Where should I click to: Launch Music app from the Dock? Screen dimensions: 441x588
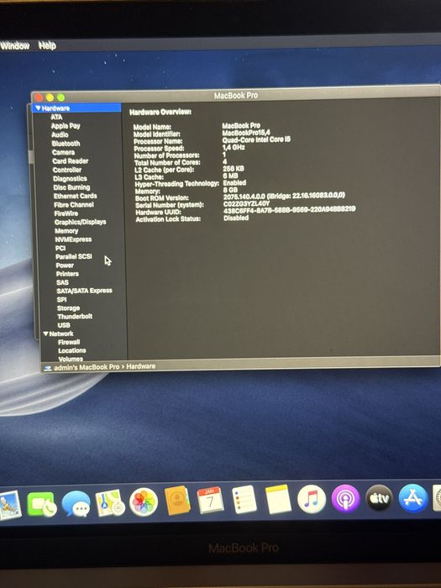click(x=312, y=499)
